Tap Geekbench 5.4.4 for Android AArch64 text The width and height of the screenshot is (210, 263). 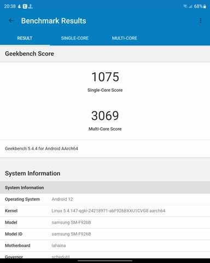click(42, 148)
